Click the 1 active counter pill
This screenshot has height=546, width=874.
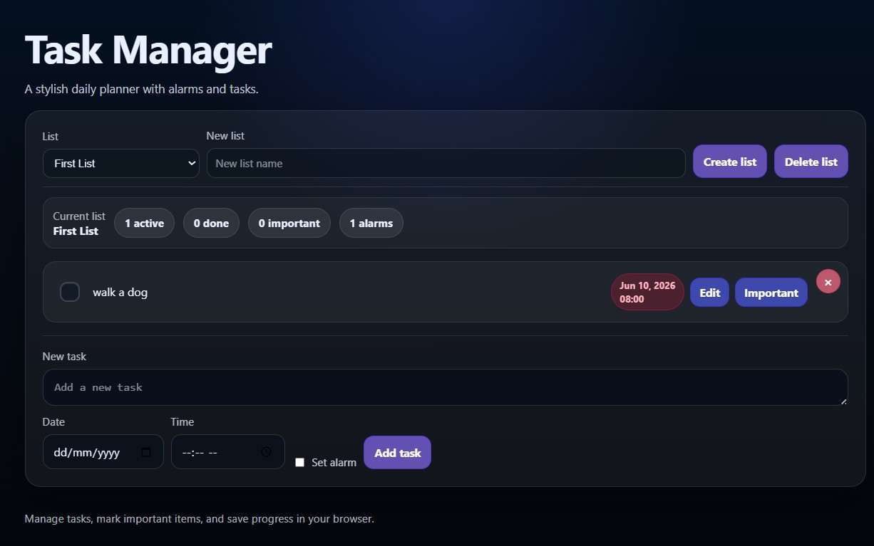[x=144, y=223]
